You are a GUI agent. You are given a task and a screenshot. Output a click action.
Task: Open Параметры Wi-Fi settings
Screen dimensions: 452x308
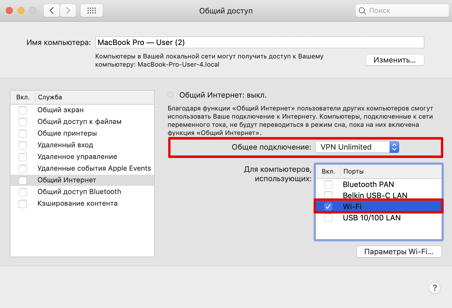pyautogui.click(x=399, y=252)
